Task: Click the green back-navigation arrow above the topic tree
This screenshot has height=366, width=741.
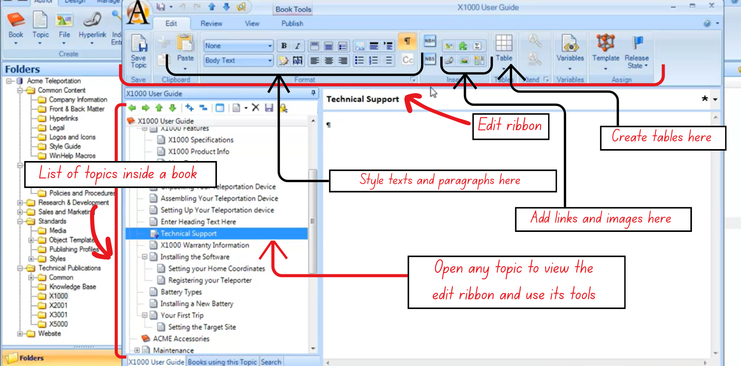Action: click(x=132, y=108)
